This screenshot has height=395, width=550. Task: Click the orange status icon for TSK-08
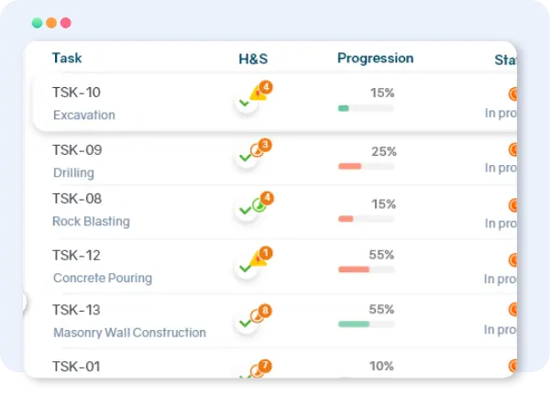pos(512,205)
